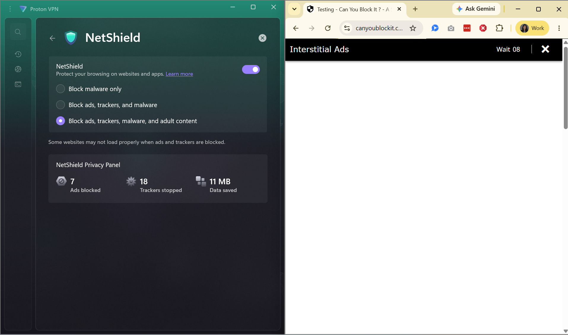
Task: Reload the canyoublockit page
Action: [x=328, y=28]
